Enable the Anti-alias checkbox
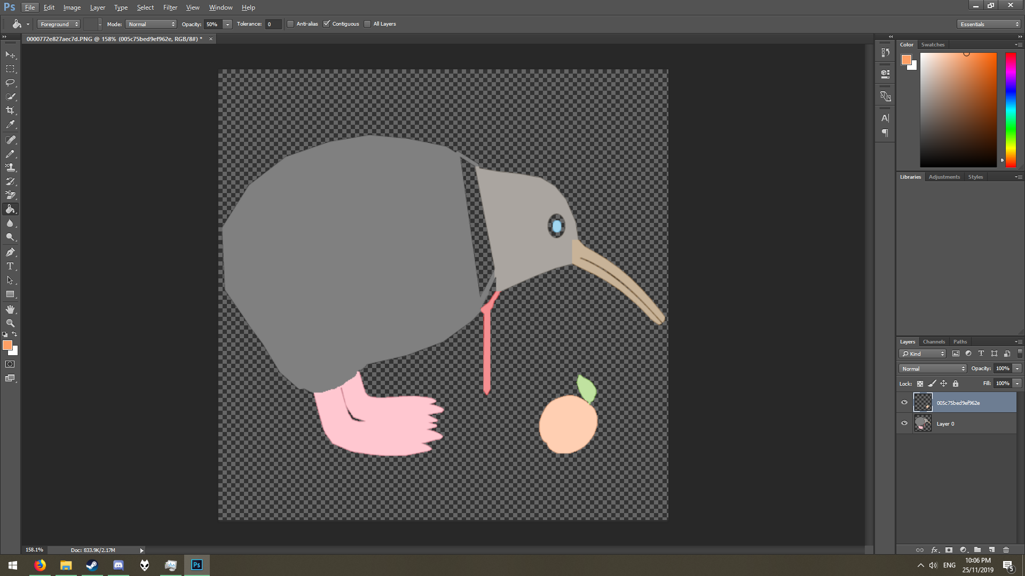Viewport: 1025px width, 576px height. click(290, 24)
